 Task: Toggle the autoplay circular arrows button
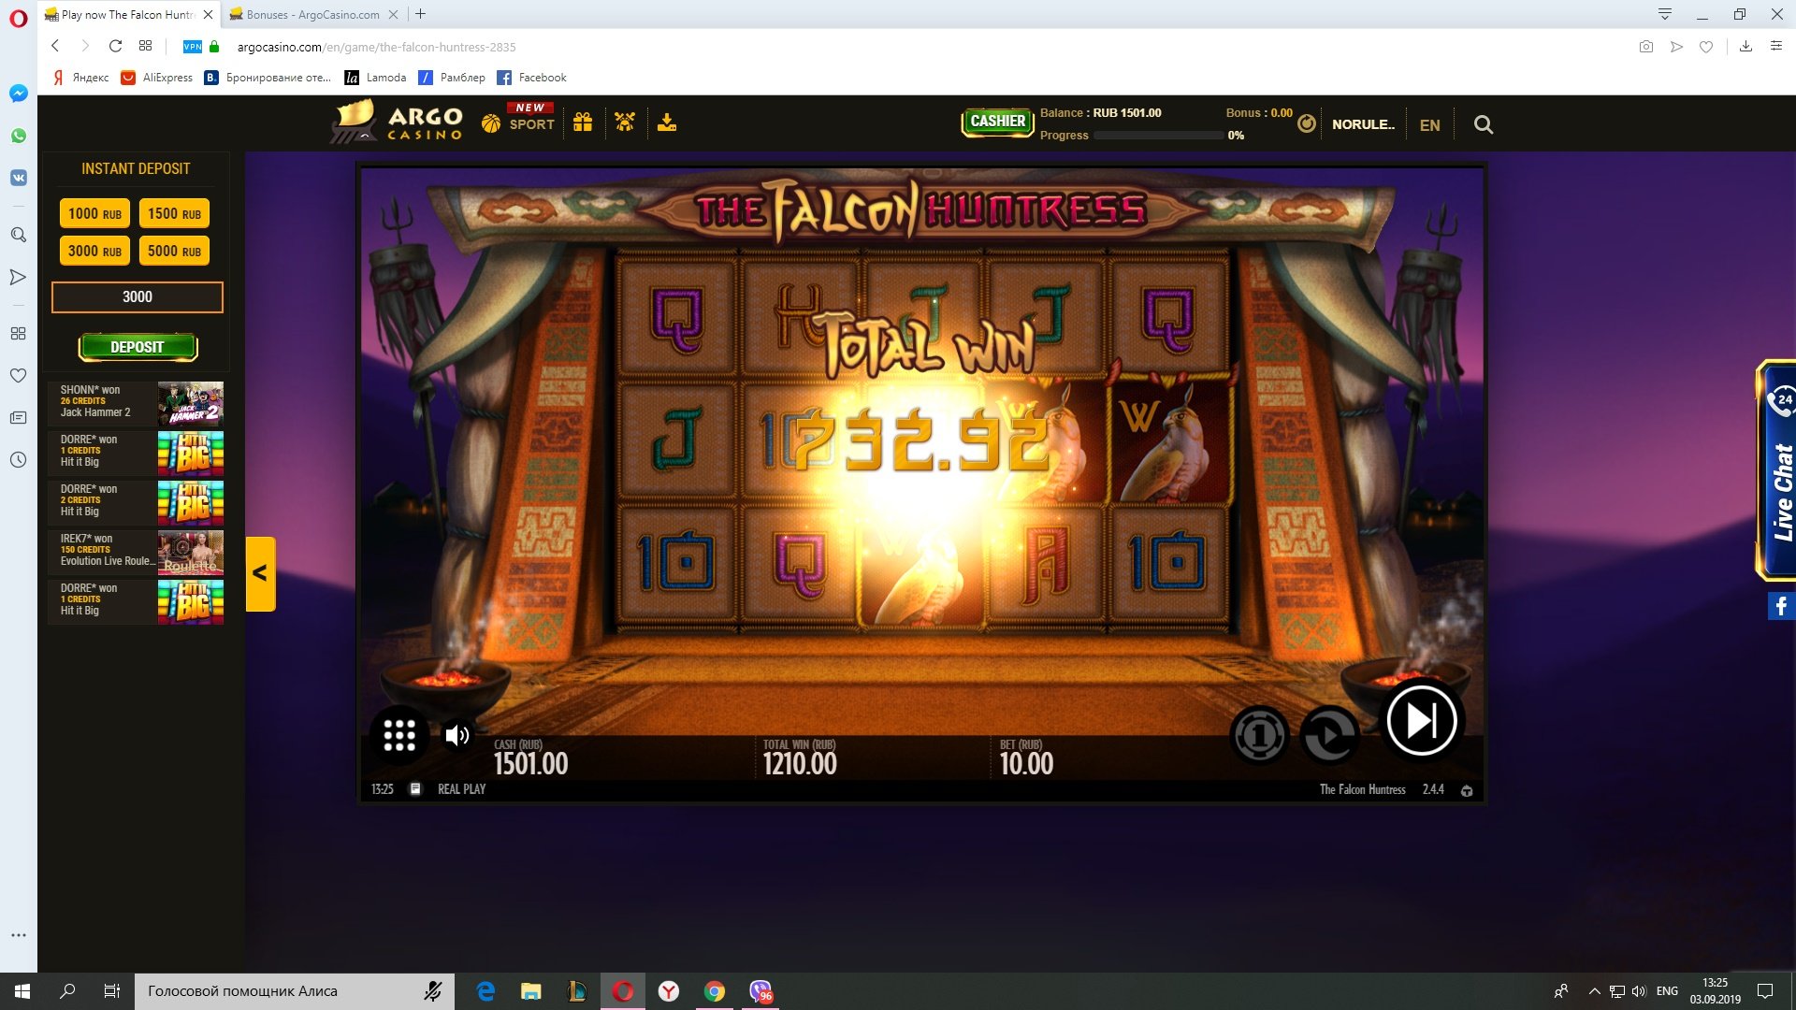point(1329,736)
